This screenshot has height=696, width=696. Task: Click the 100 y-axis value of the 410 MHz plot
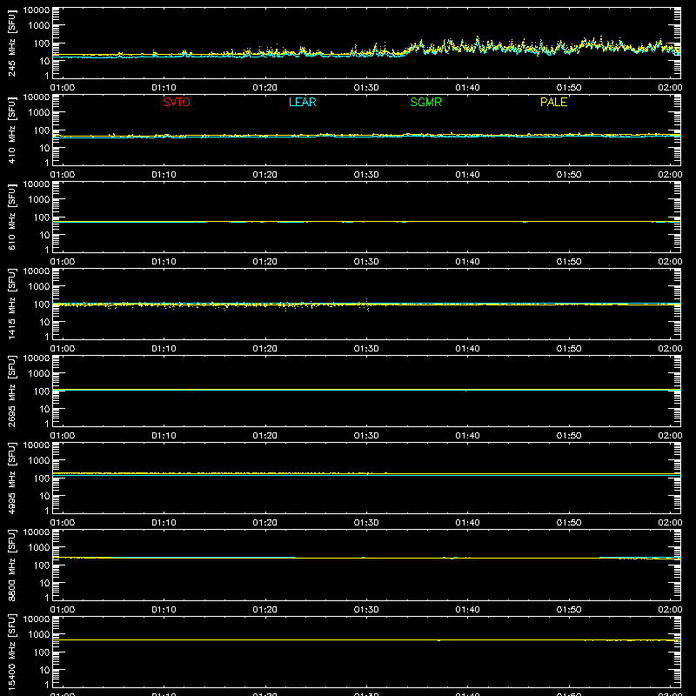[x=42, y=130]
